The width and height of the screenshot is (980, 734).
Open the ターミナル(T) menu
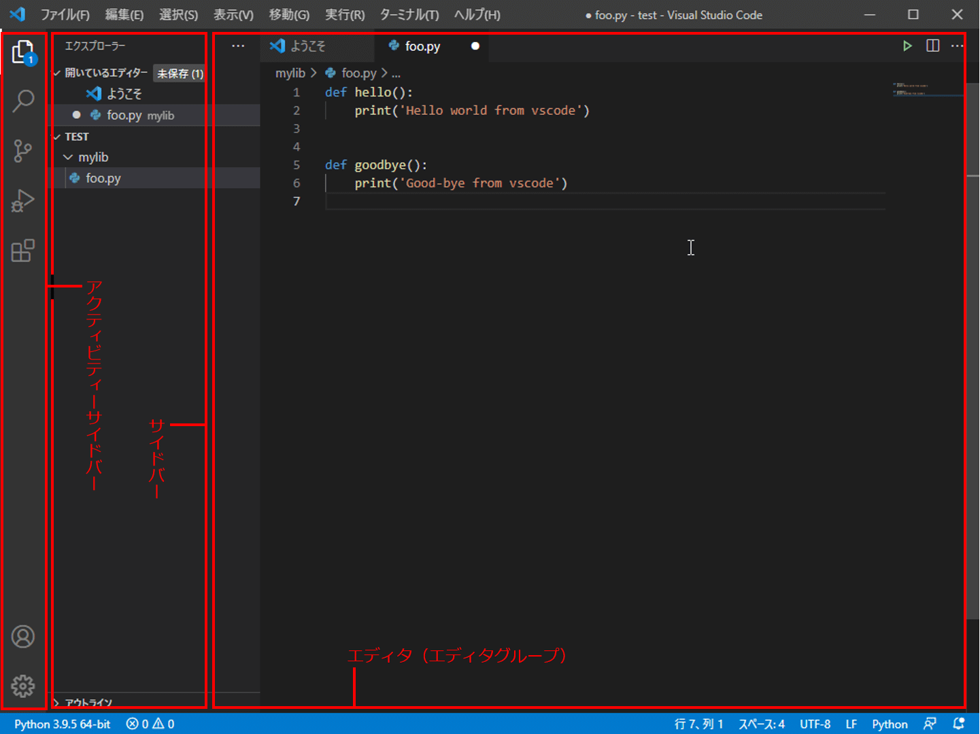(409, 15)
